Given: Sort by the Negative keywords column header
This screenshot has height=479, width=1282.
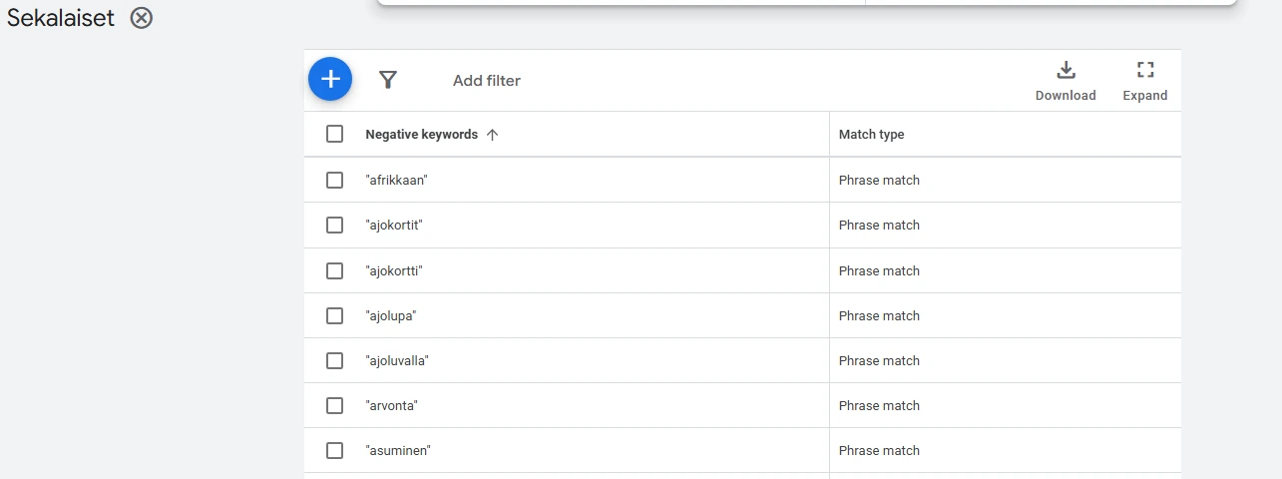Looking at the screenshot, I should (x=421, y=135).
